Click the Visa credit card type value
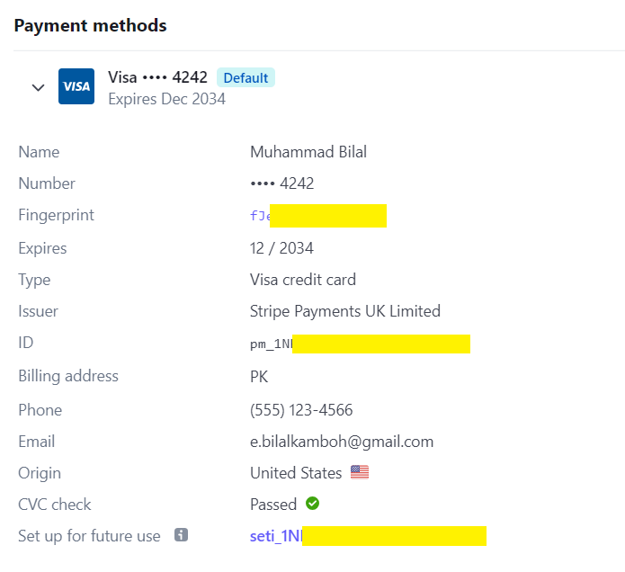Viewport: 625px width, 572px height. [x=303, y=280]
